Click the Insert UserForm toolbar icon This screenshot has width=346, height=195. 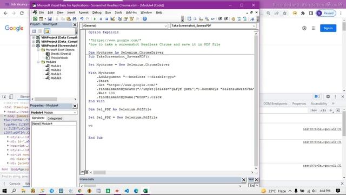click(x=41, y=19)
